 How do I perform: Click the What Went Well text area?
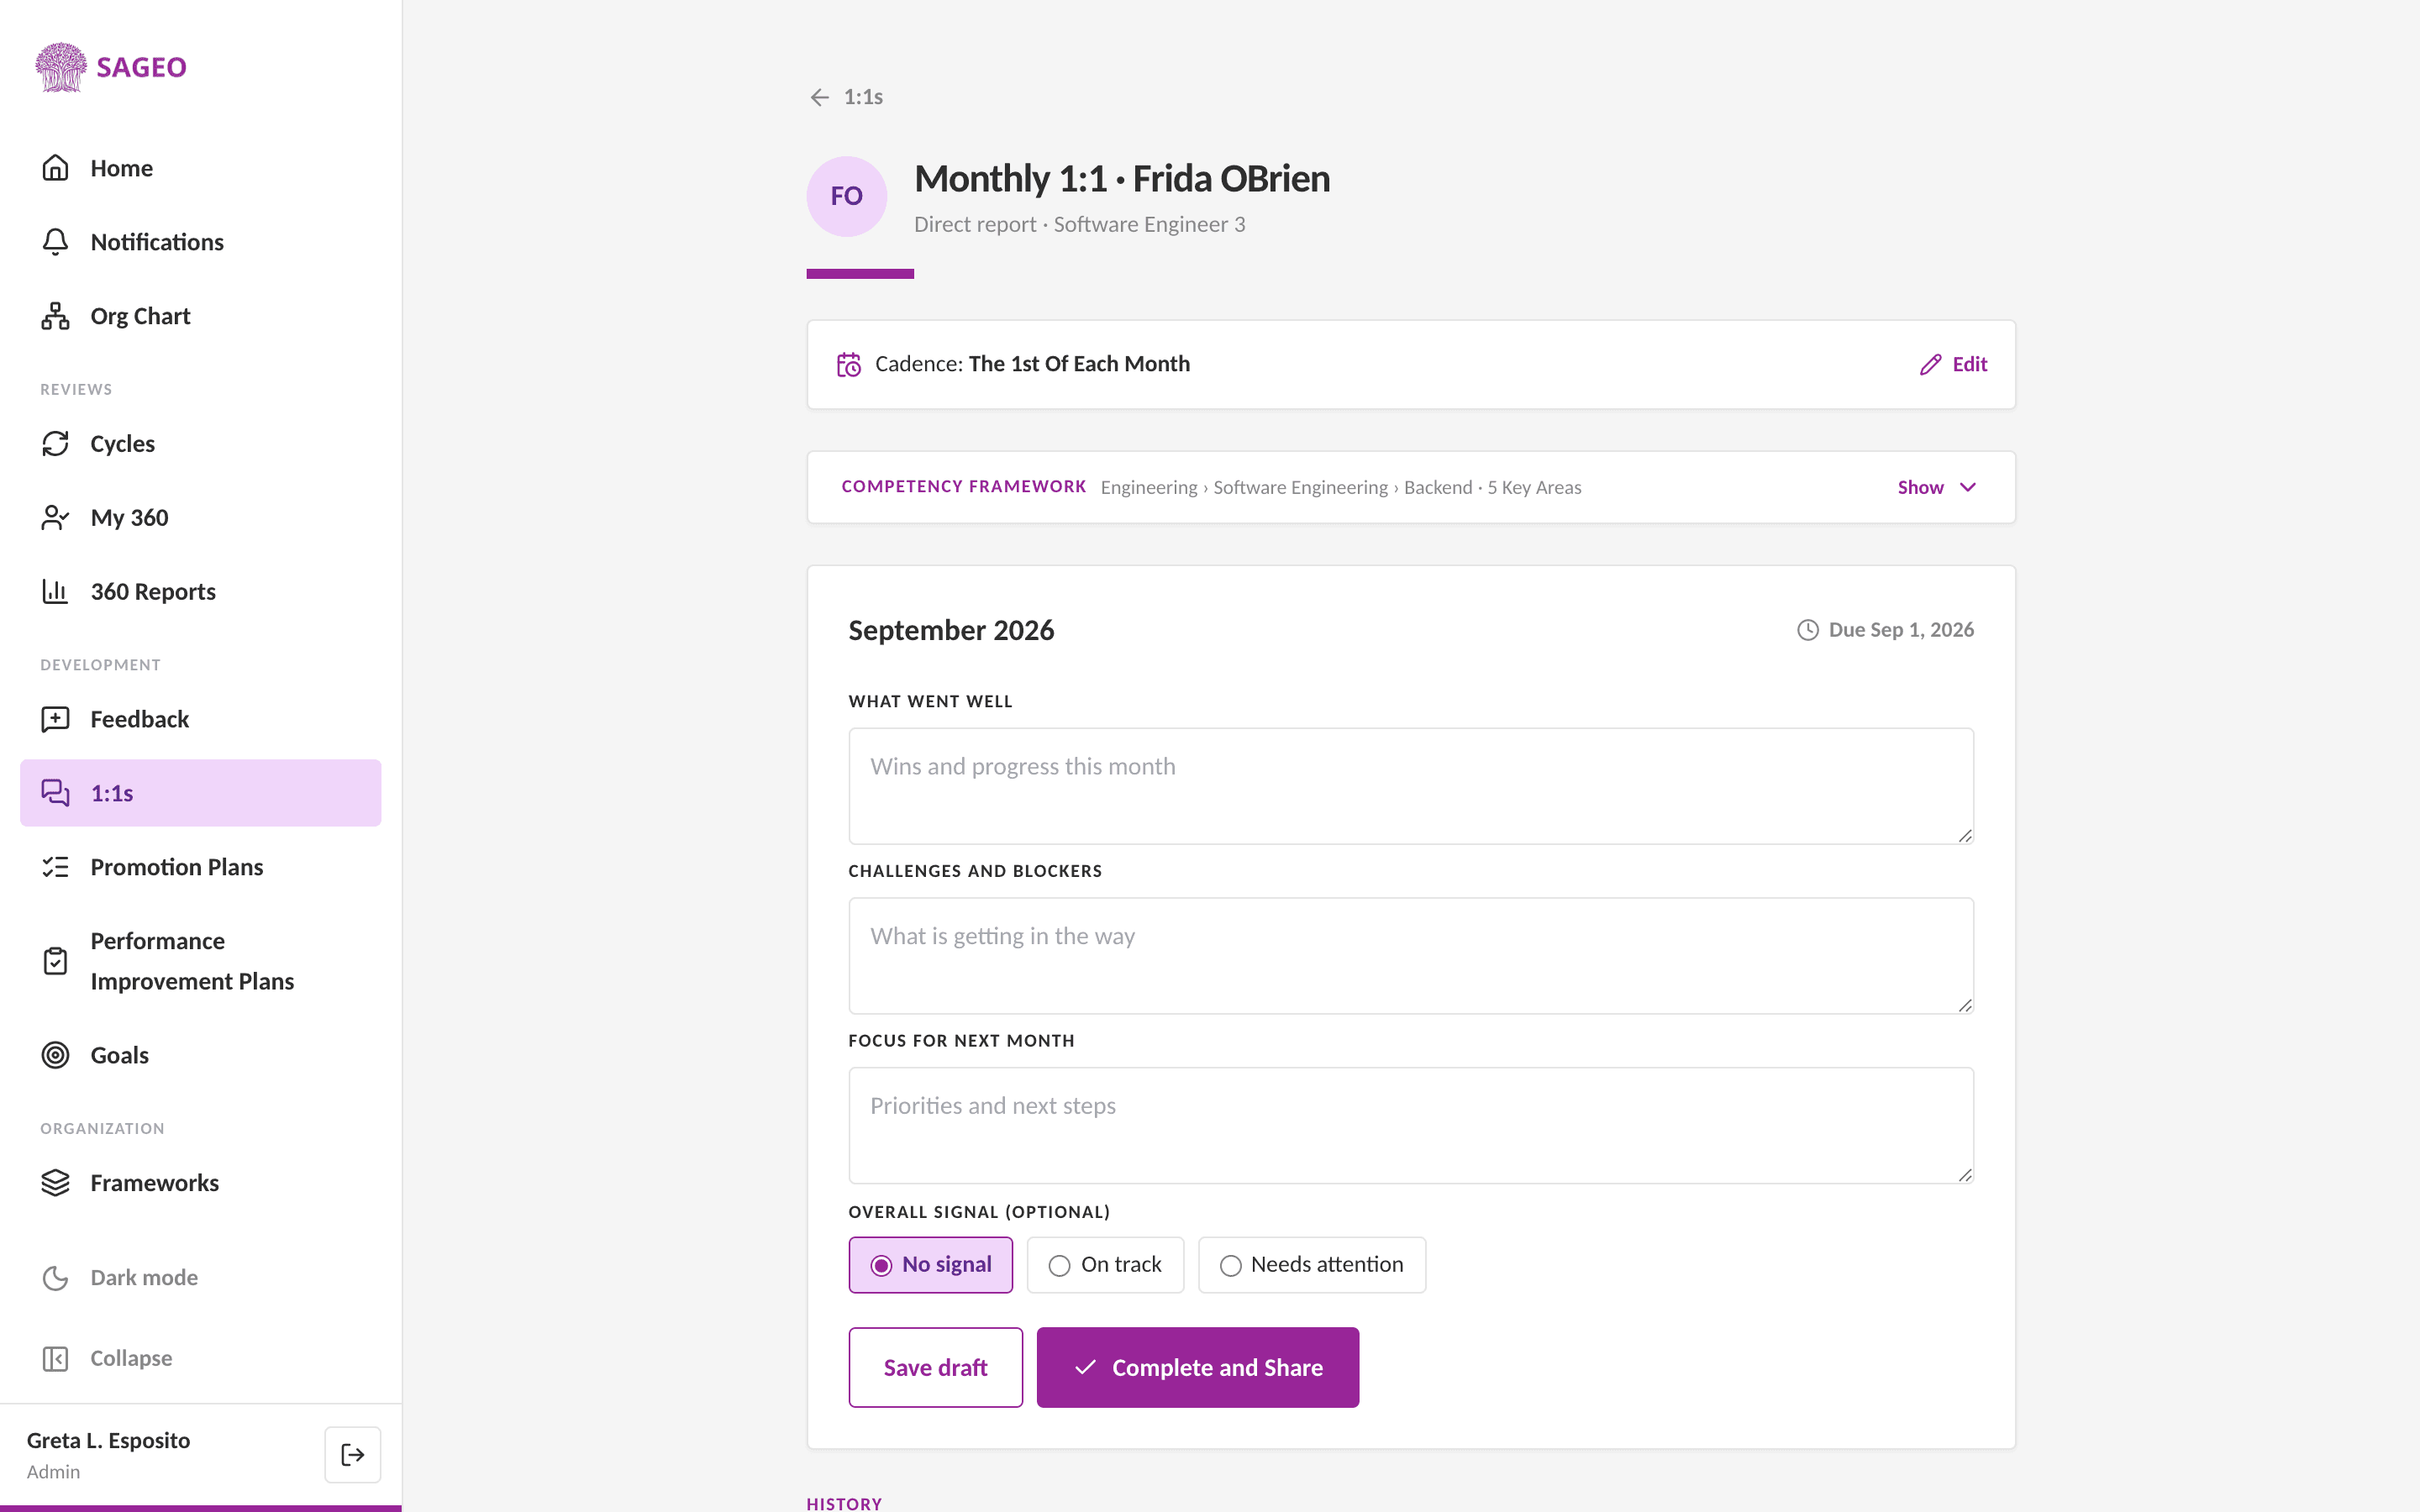[x=1410, y=786]
